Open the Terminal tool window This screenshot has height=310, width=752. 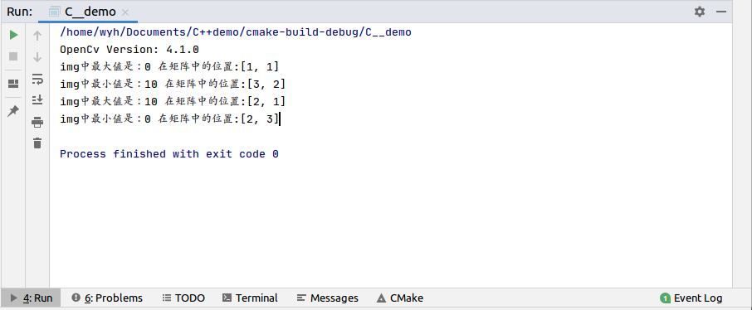[250, 298]
